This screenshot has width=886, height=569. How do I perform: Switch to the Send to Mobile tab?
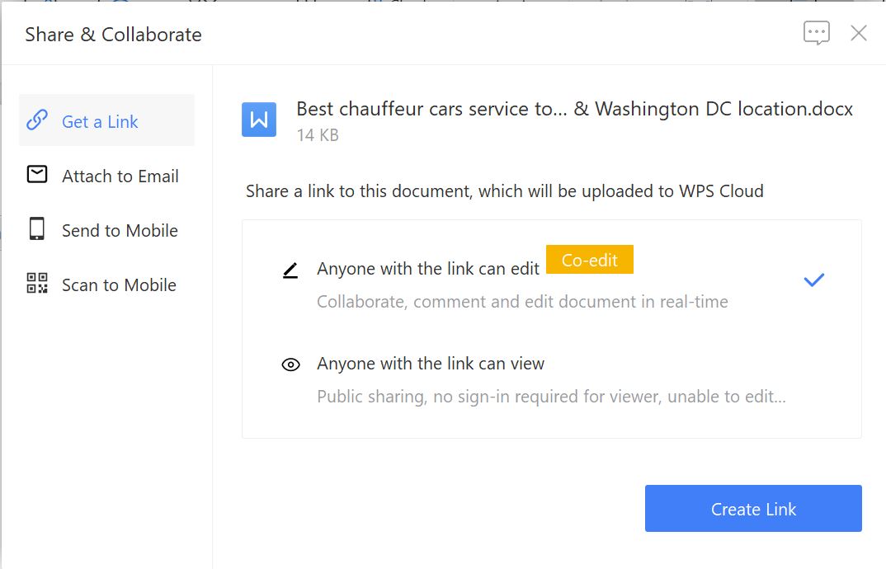pos(119,230)
